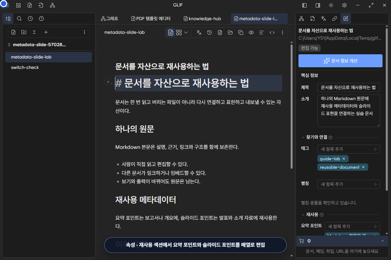
Task: Open the file sync tab in right panel
Action: (x=312, y=19)
